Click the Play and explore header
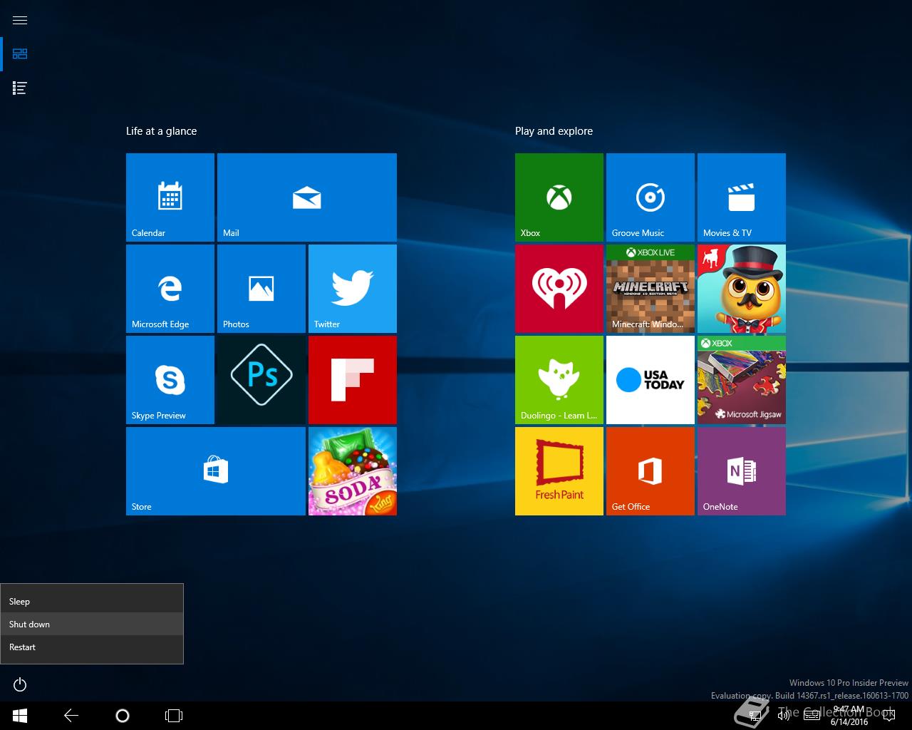This screenshot has width=912, height=730. [x=554, y=131]
